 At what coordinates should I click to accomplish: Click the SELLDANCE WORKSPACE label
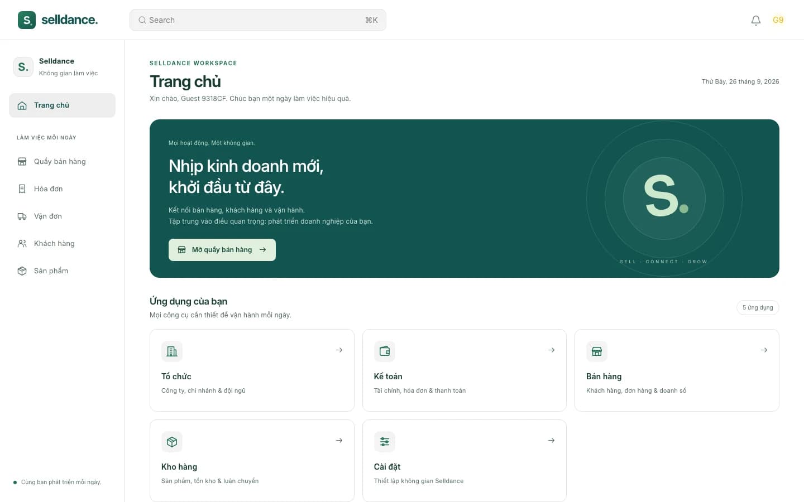tap(193, 63)
